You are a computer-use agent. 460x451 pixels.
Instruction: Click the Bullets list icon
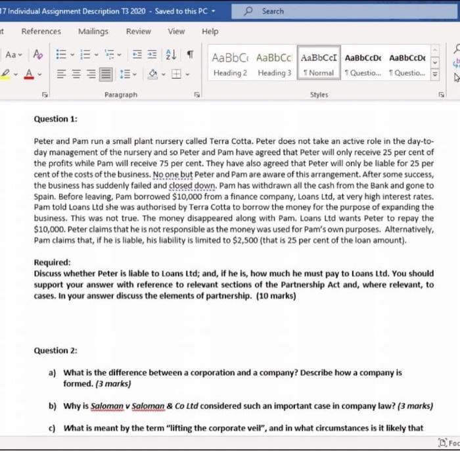click(61, 55)
